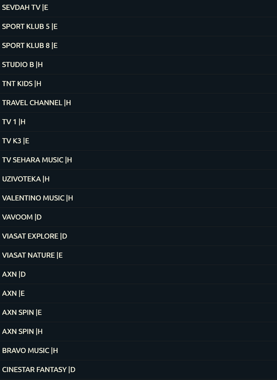Screen dimensions: 277x380
Task: Click TRAVEL CHANNEL |H list item
Action: [138, 103]
